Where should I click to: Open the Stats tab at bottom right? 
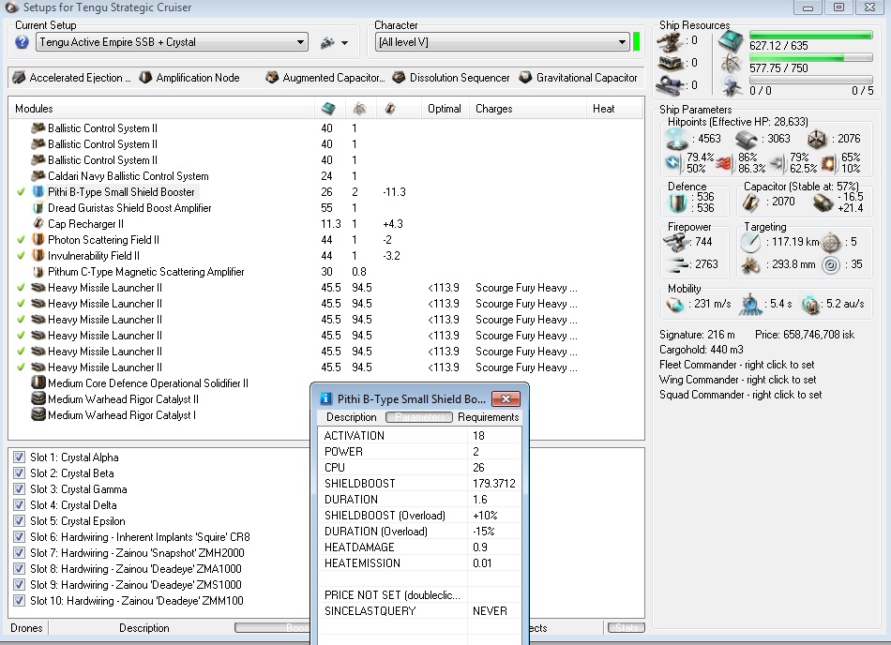[627, 628]
